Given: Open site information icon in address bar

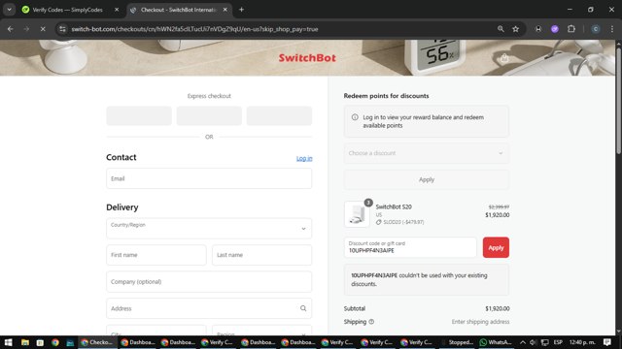Looking at the screenshot, I should click(62, 29).
